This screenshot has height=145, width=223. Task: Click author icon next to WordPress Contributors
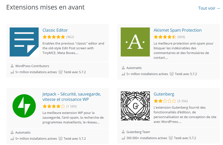[x=12, y=66]
